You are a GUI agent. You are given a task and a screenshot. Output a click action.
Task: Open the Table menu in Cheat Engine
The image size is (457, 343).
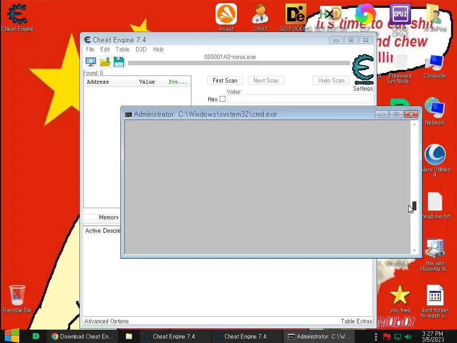122,49
